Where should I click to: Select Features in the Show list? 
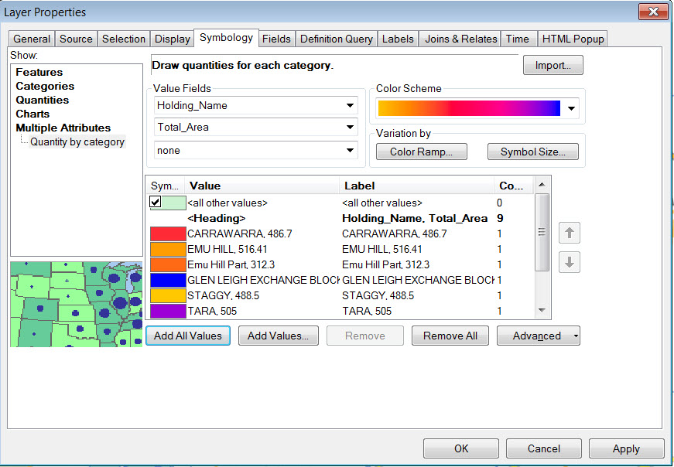[x=39, y=72]
